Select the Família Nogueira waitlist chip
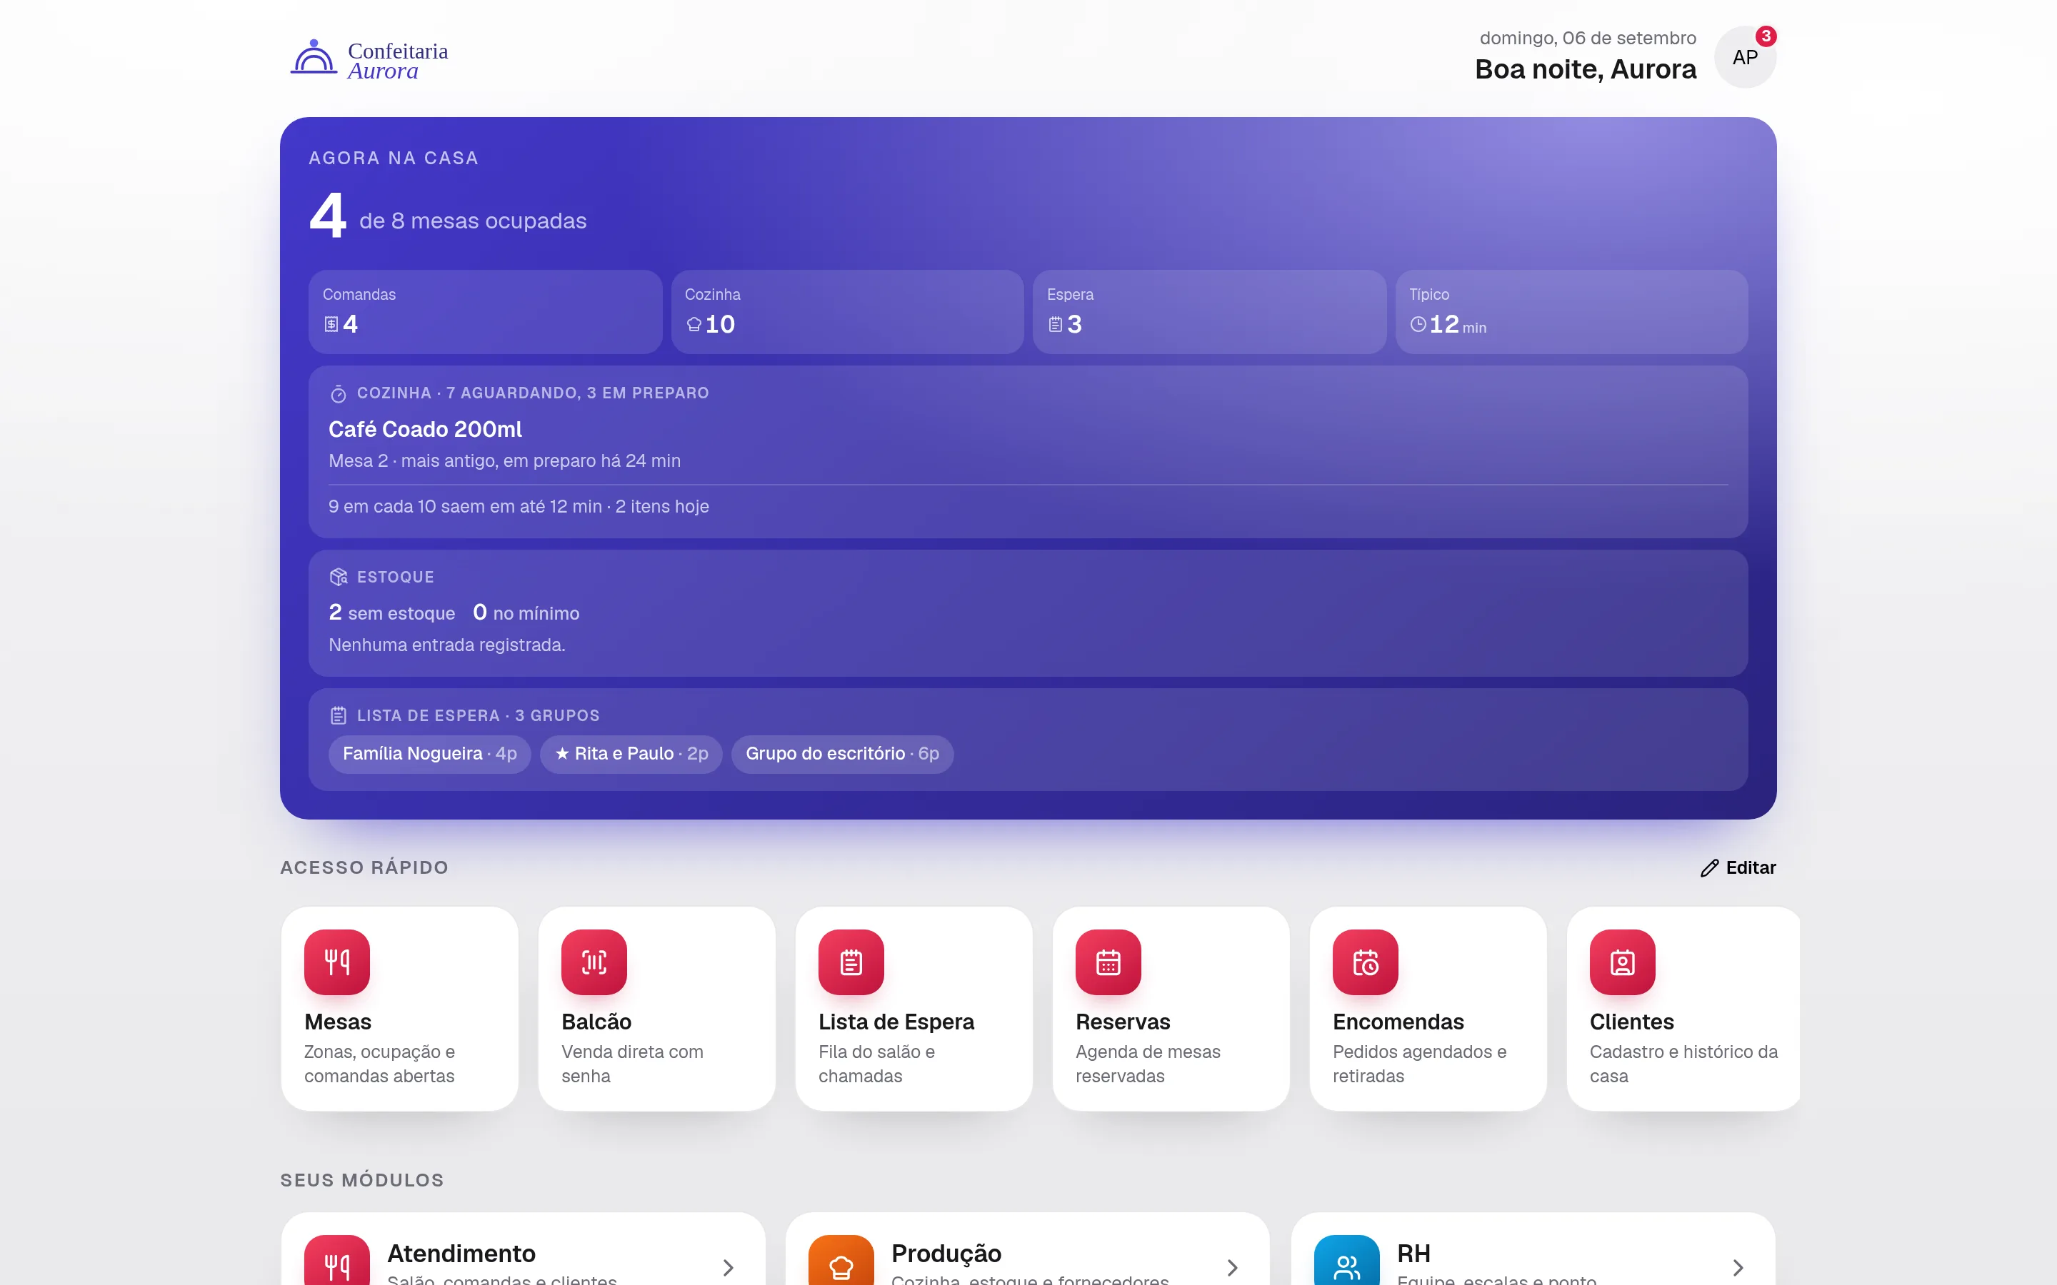The image size is (2057, 1285). 430,754
